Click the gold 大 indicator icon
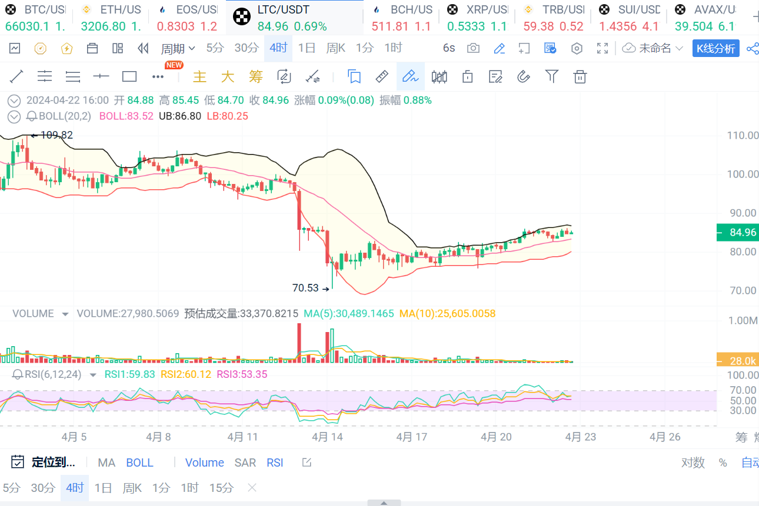The height and width of the screenshot is (506, 759). (228, 76)
